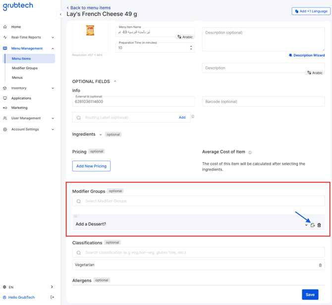This screenshot has height=305, width=332.
Task: Click the Arabic translate tag under Description
Action: (x=315, y=73)
